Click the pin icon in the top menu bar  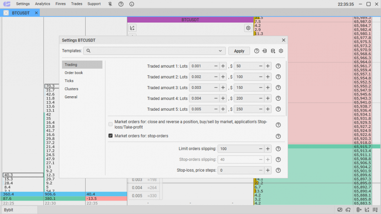[x=110, y=4]
